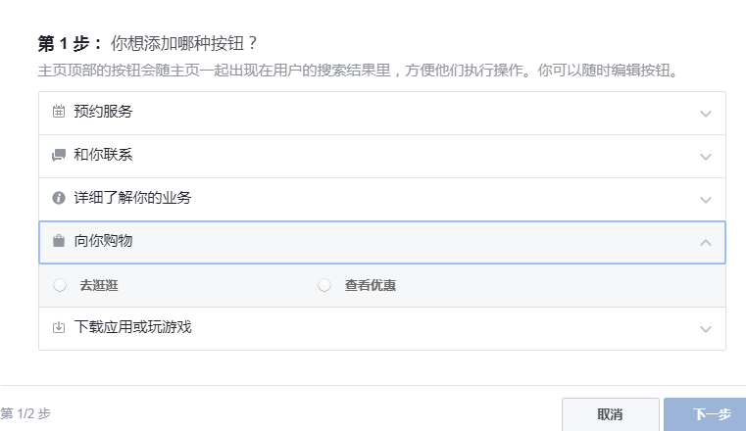
Task: Click the 查看优惠 option label
Action: 371,285
